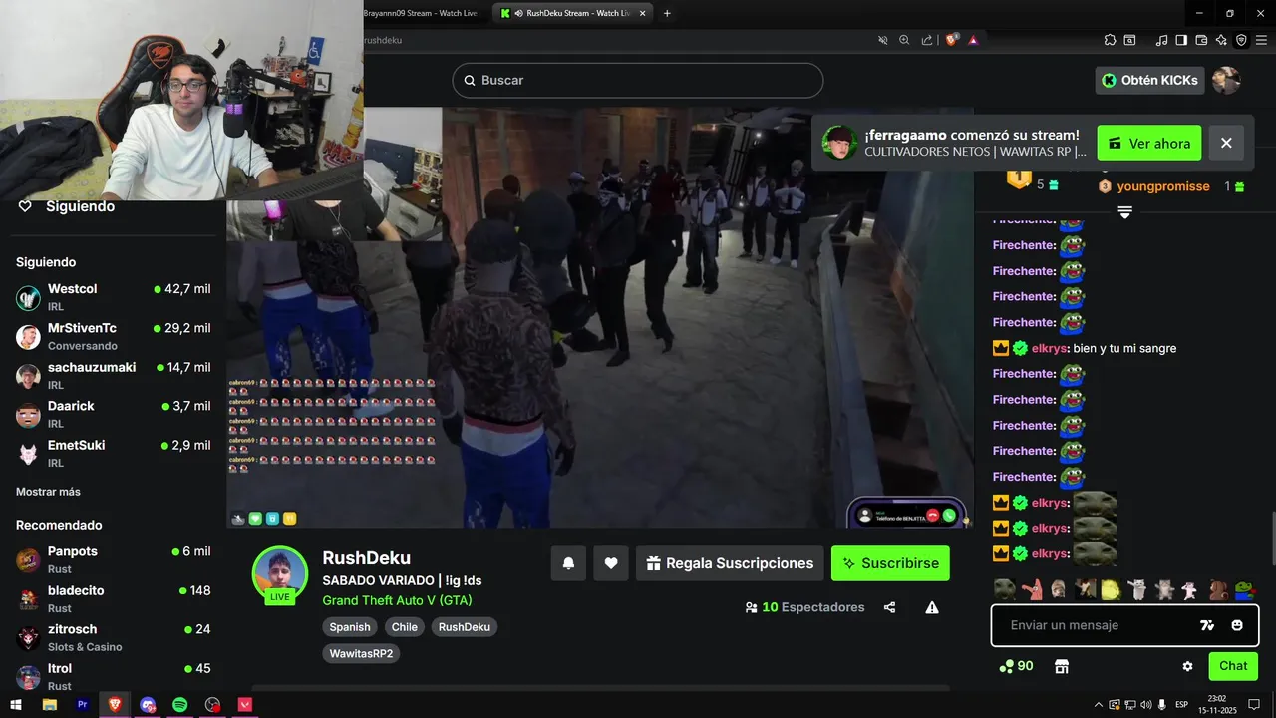Click the RushDeku LIVE avatar

point(280,575)
